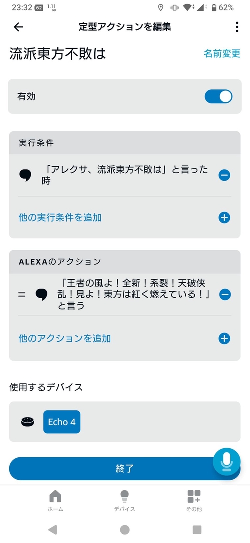
Task: Switch to the デバイス tab
Action: click(125, 501)
